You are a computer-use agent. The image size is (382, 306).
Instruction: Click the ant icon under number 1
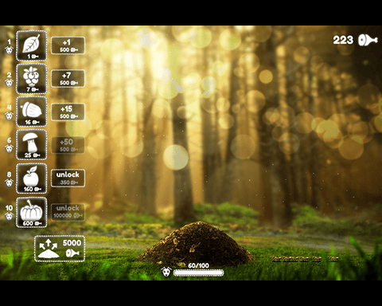9,50
